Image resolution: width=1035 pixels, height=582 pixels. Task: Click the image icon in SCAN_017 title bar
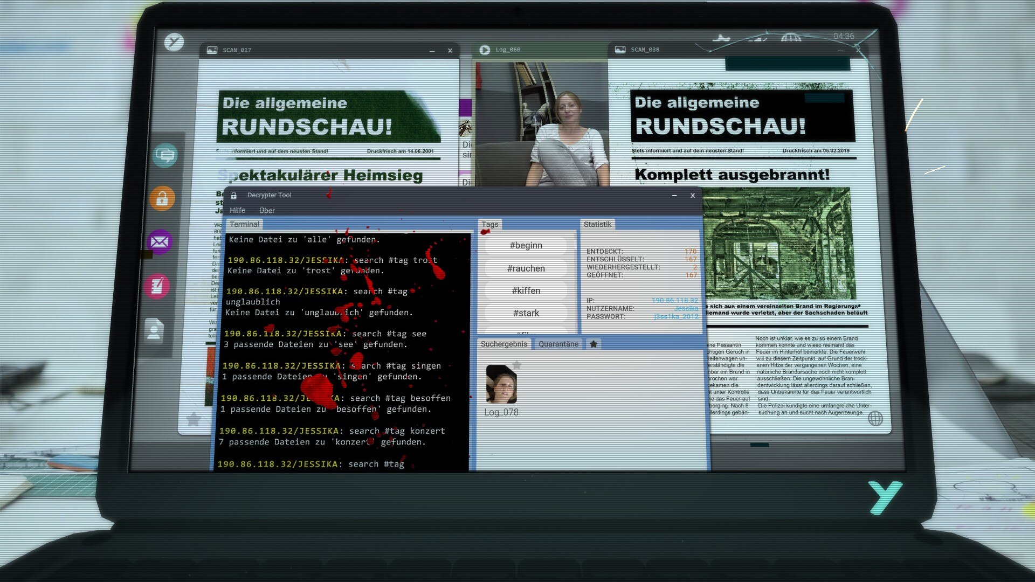pyautogui.click(x=212, y=50)
